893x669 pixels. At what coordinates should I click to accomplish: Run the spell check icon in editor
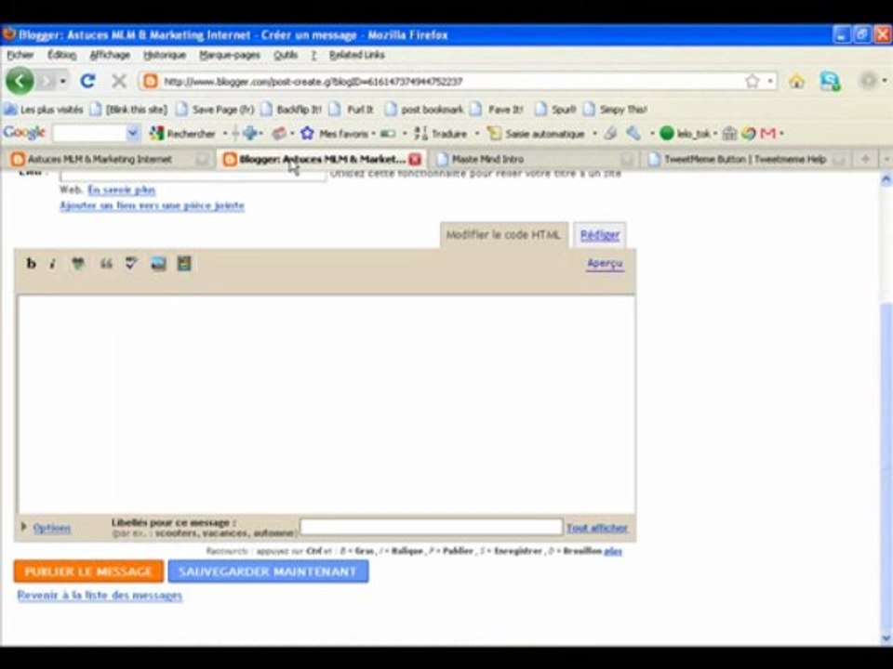131,263
